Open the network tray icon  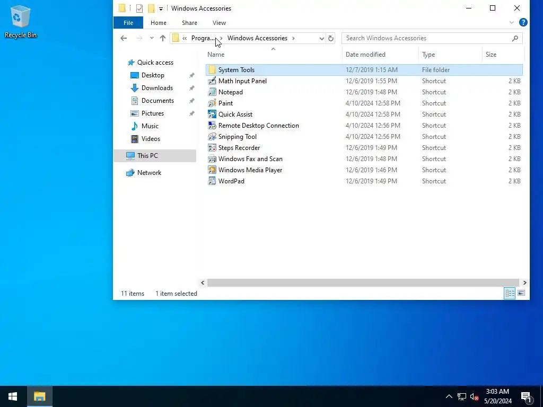(x=462, y=396)
